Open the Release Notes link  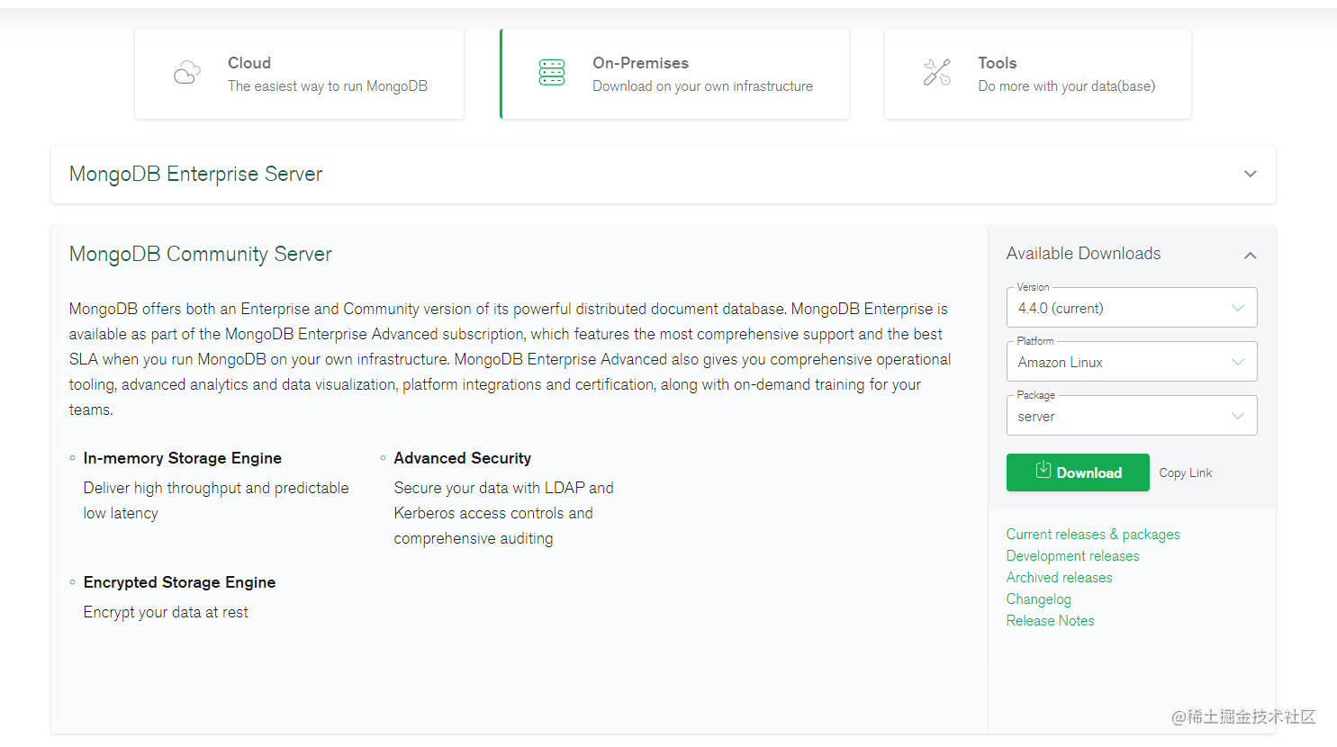pos(1051,621)
